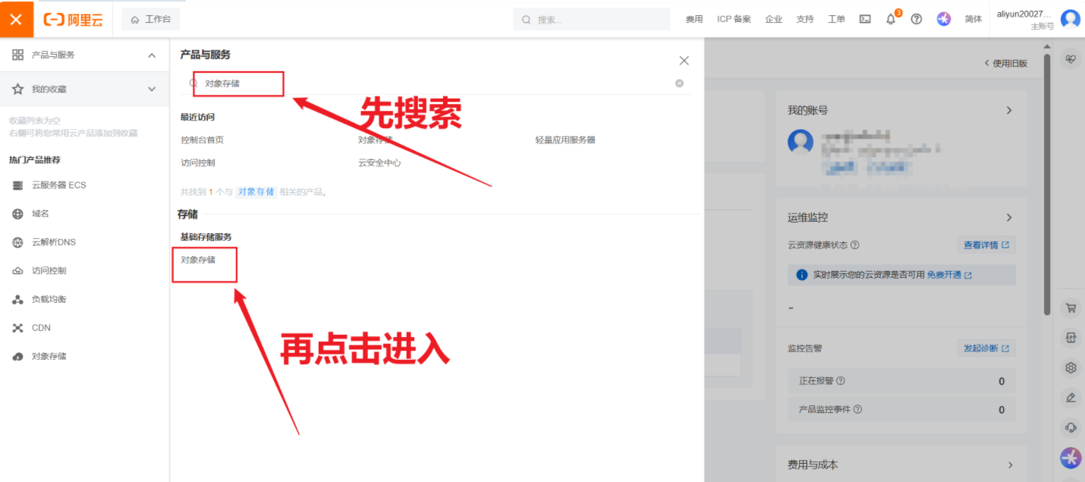Open 对象存储 search result under 基础存储服务
The width and height of the screenshot is (1085, 482).
coord(198,260)
